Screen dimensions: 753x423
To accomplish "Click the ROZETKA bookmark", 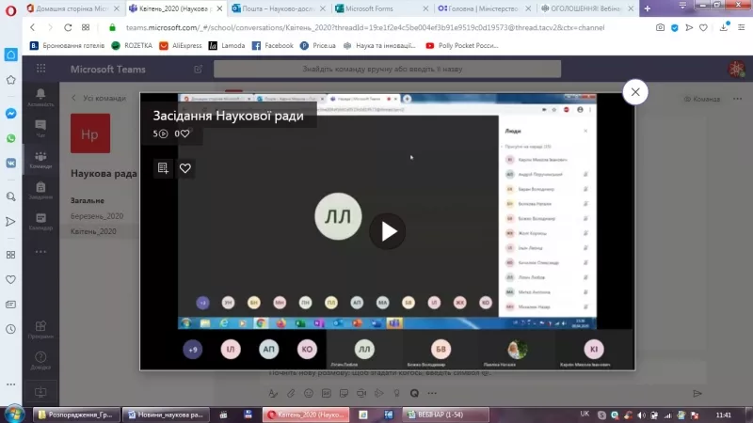I will 131,44.
